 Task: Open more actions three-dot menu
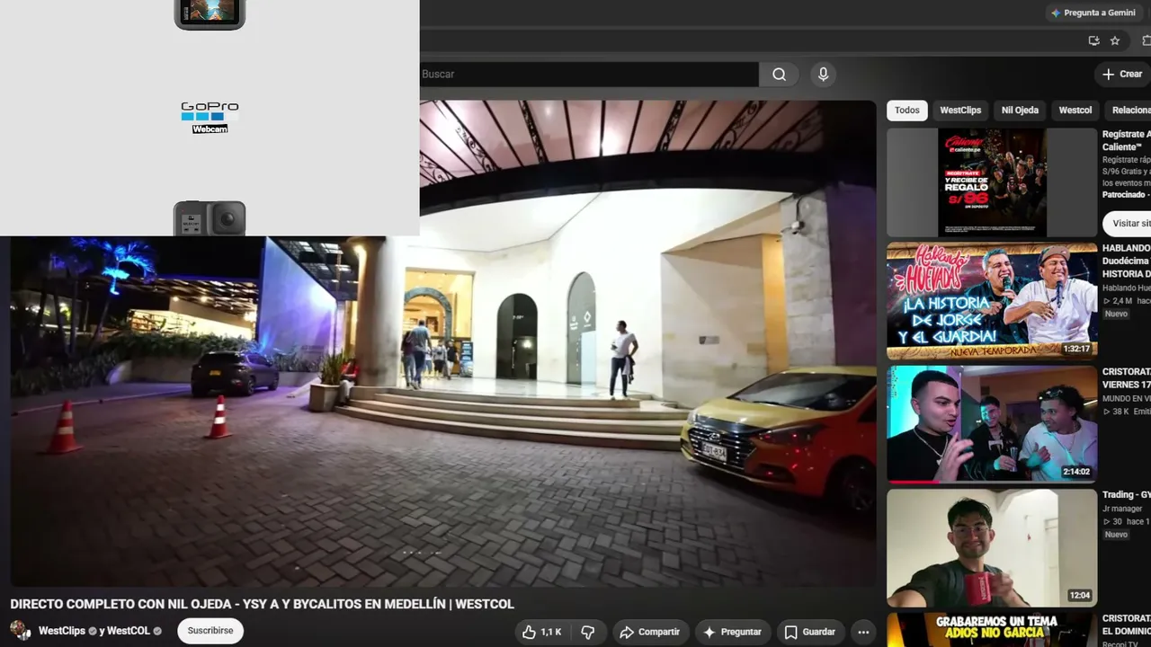coord(863,632)
